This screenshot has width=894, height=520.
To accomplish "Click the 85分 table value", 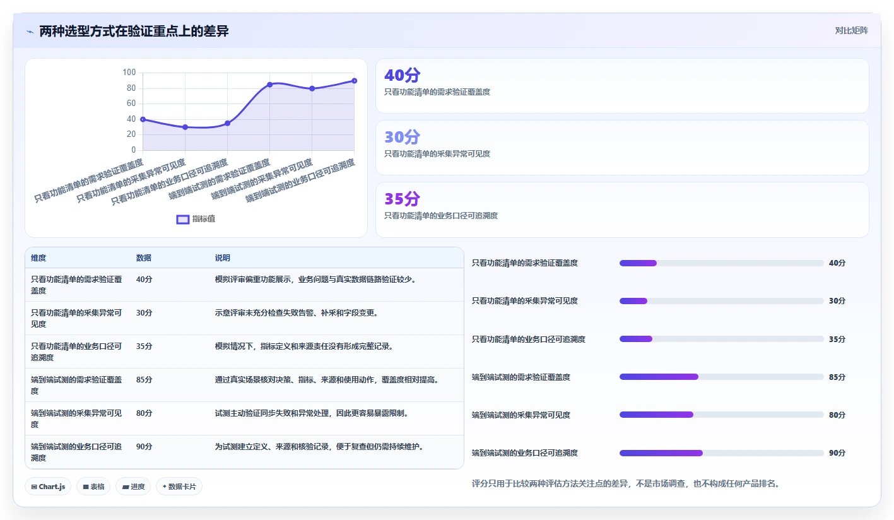I will [144, 380].
